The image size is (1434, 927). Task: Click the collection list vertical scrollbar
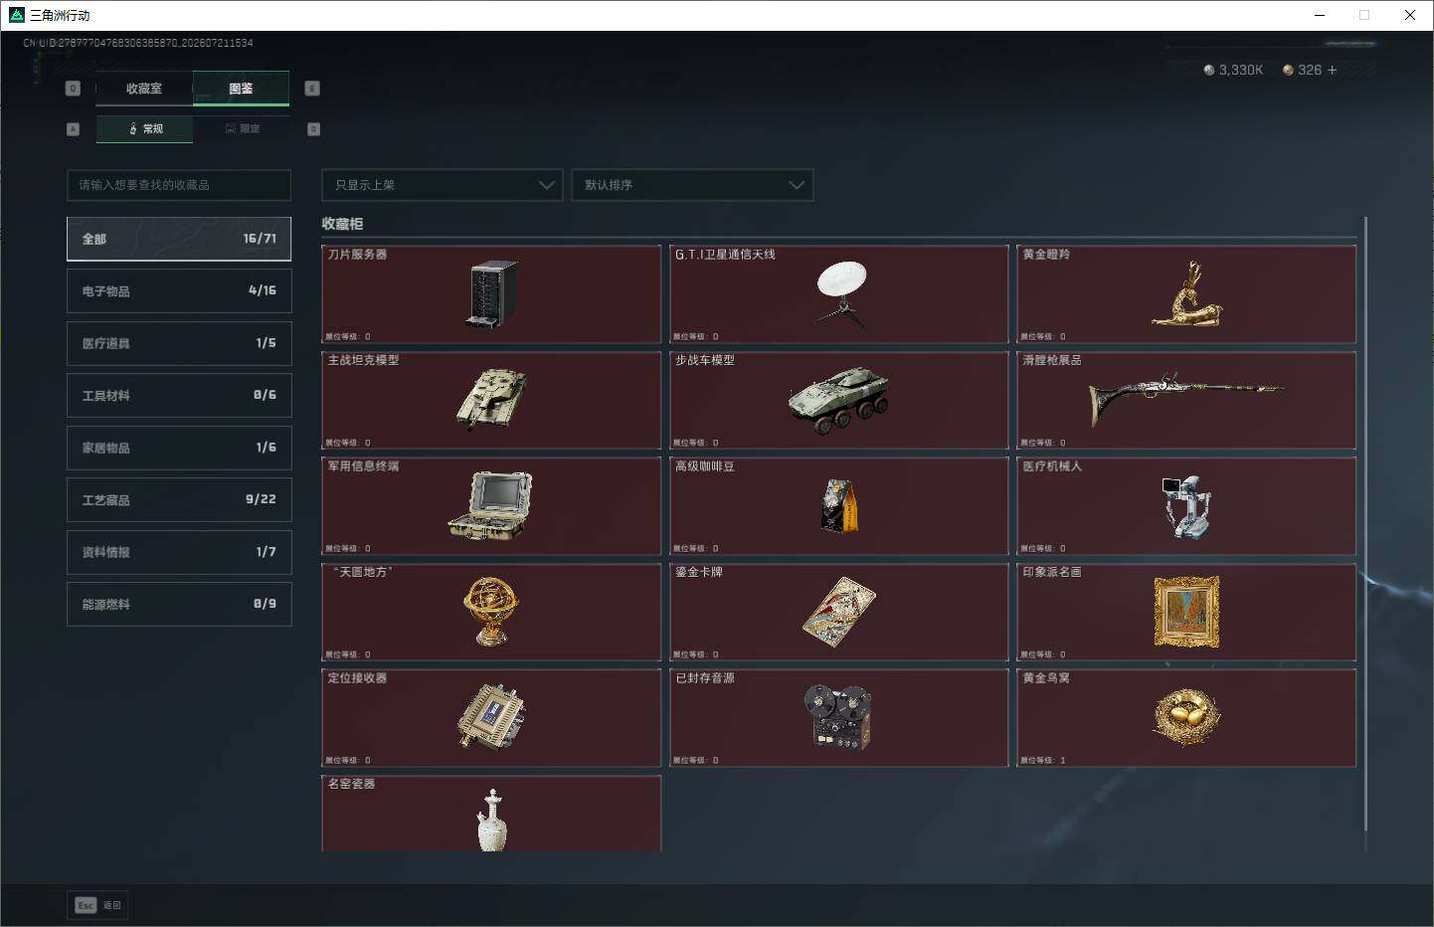click(1365, 522)
